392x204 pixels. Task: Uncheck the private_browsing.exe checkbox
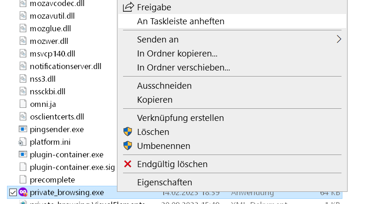point(13,192)
